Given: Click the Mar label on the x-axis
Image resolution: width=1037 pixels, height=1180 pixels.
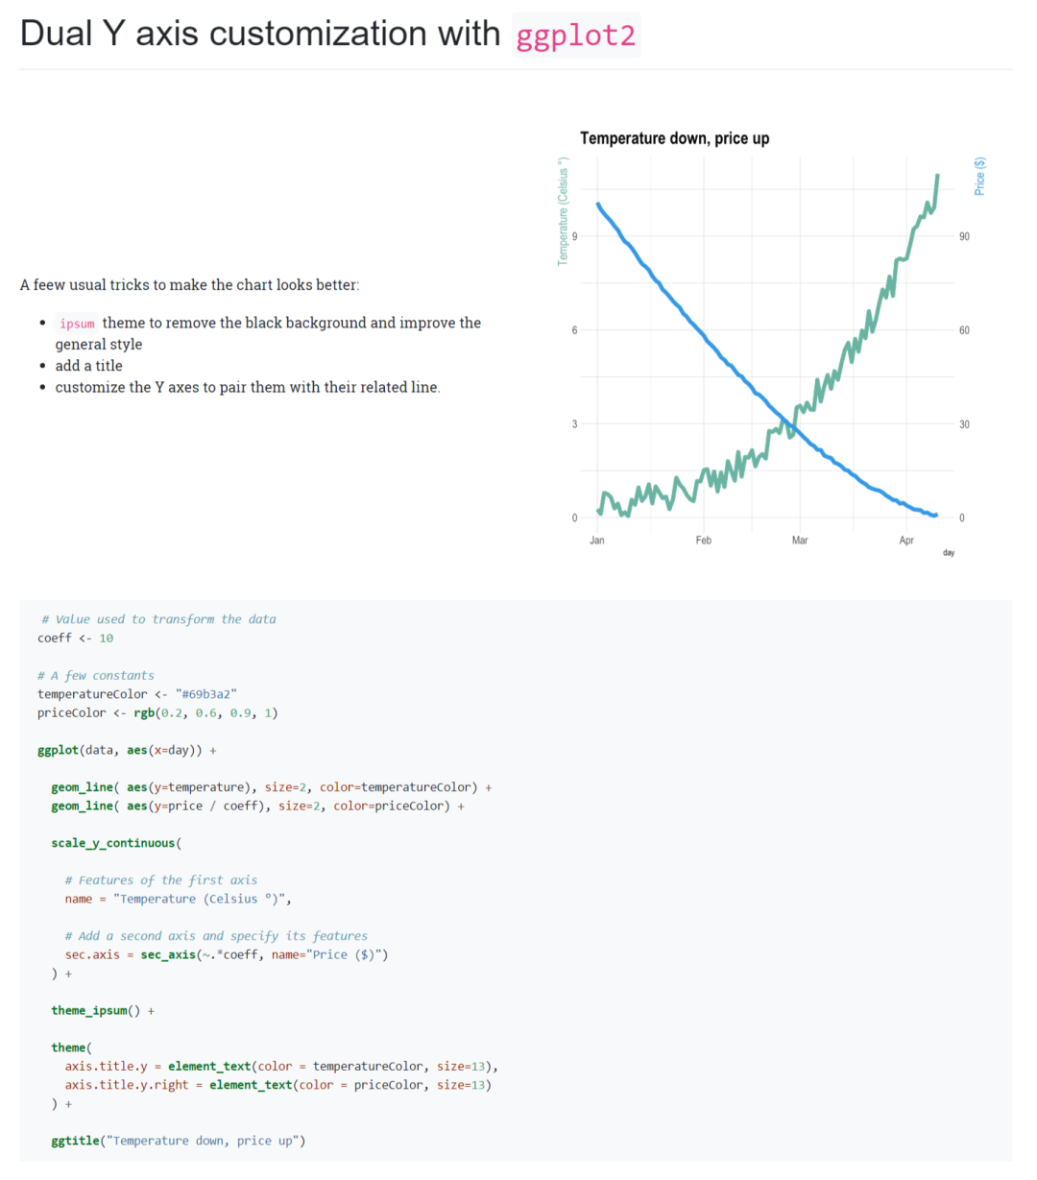Looking at the screenshot, I should point(800,541).
